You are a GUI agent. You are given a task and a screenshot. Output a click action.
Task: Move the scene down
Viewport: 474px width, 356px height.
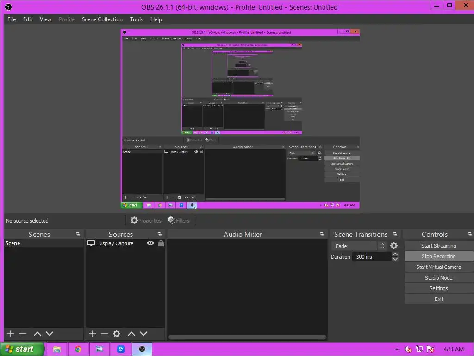[50, 334]
